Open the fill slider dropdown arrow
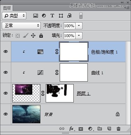 79,36
